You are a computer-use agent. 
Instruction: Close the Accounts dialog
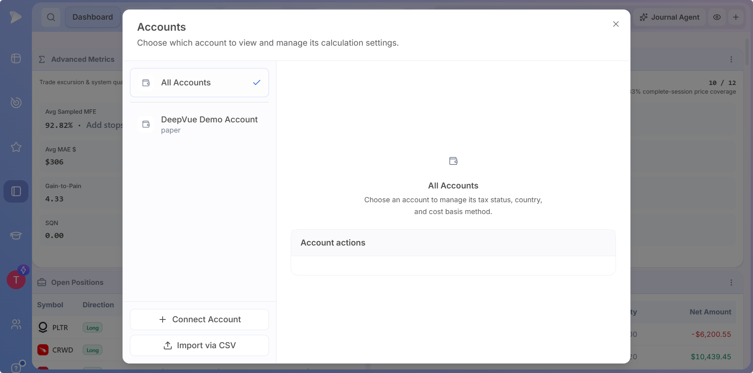pyautogui.click(x=616, y=24)
